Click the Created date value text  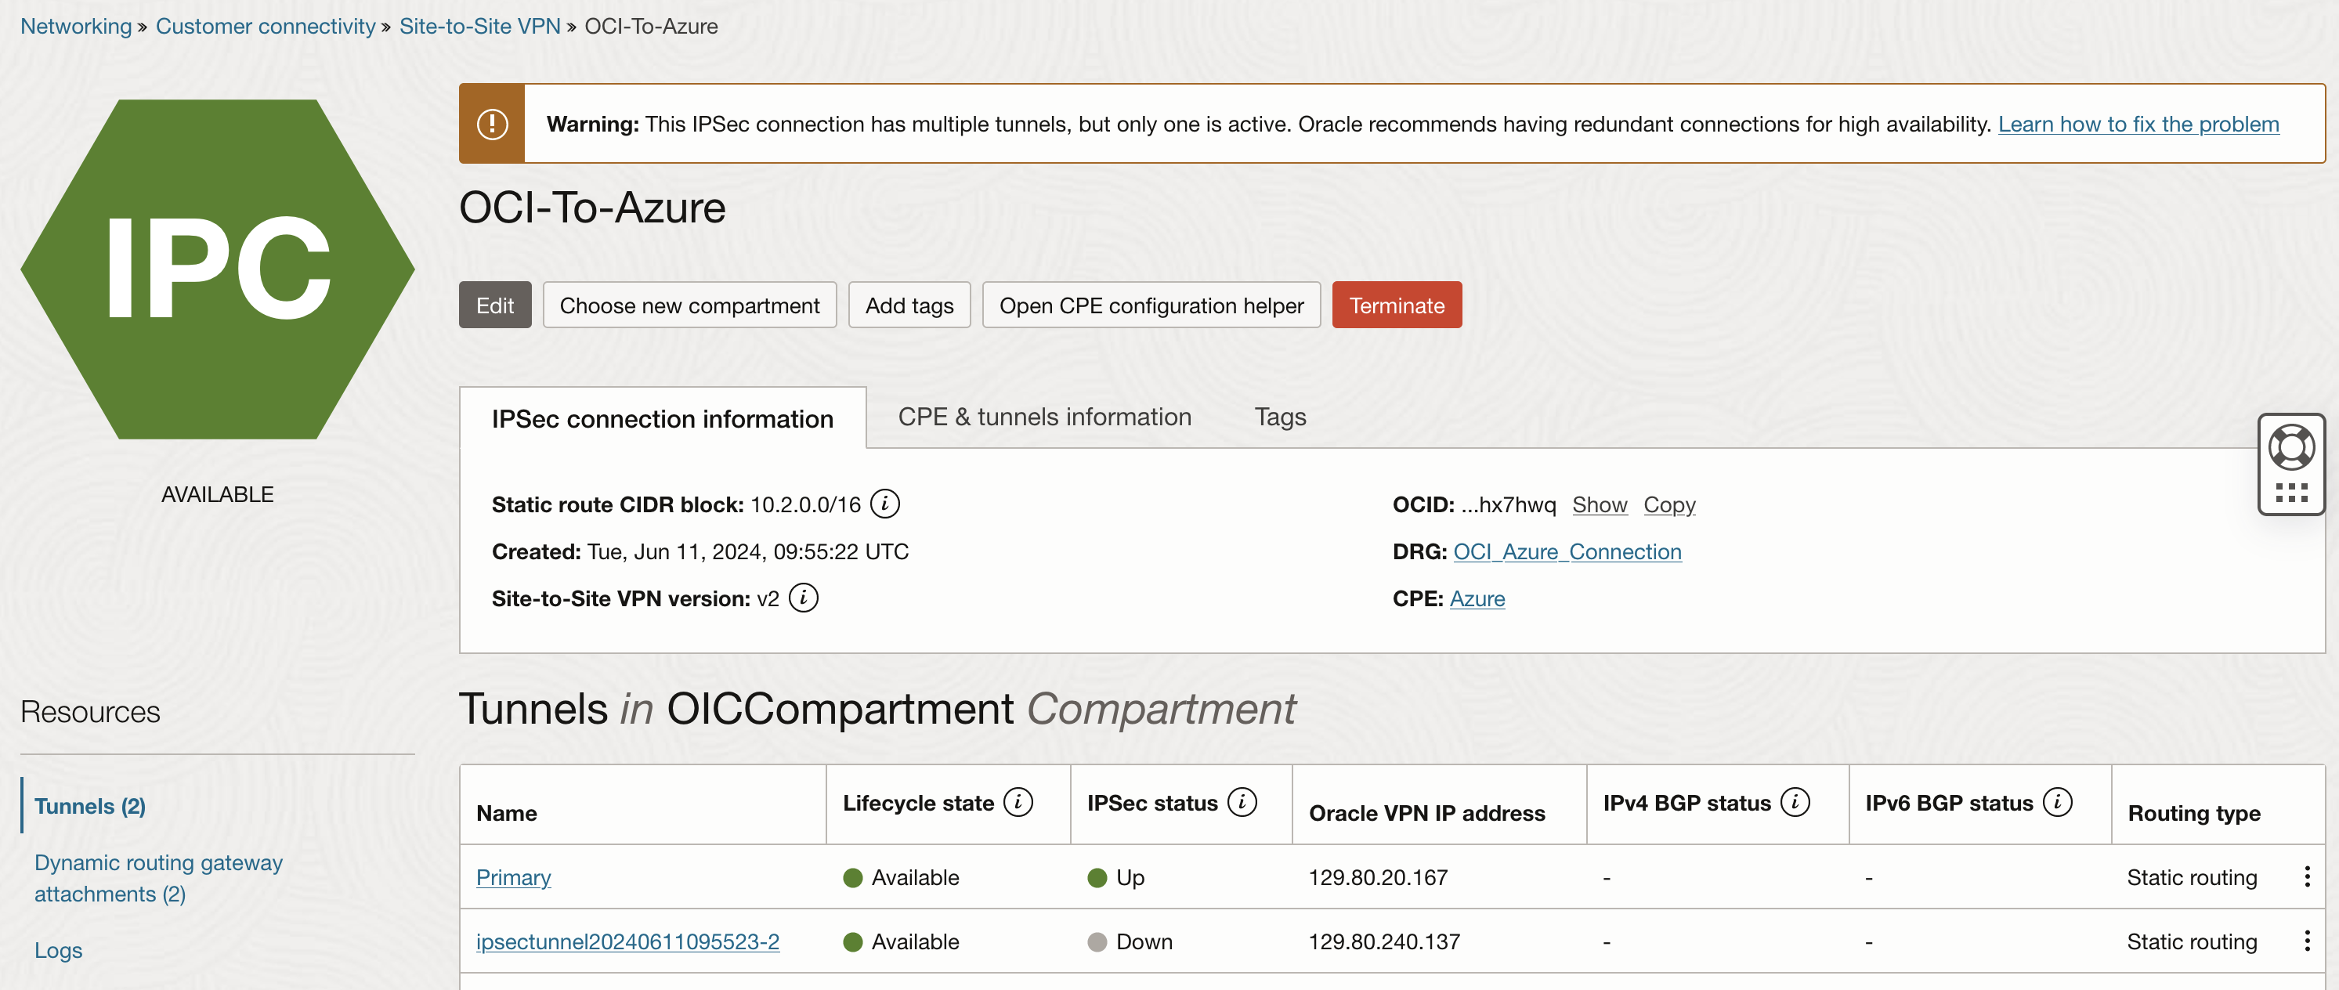[x=747, y=552]
